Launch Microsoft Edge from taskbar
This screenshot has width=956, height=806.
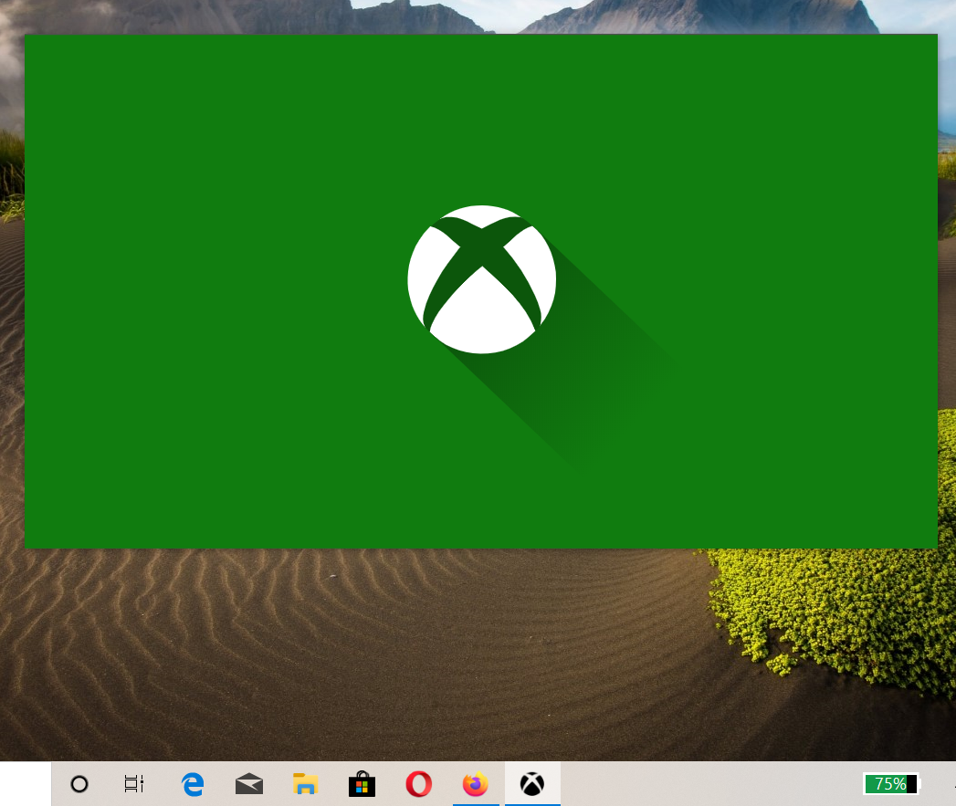(193, 784)
